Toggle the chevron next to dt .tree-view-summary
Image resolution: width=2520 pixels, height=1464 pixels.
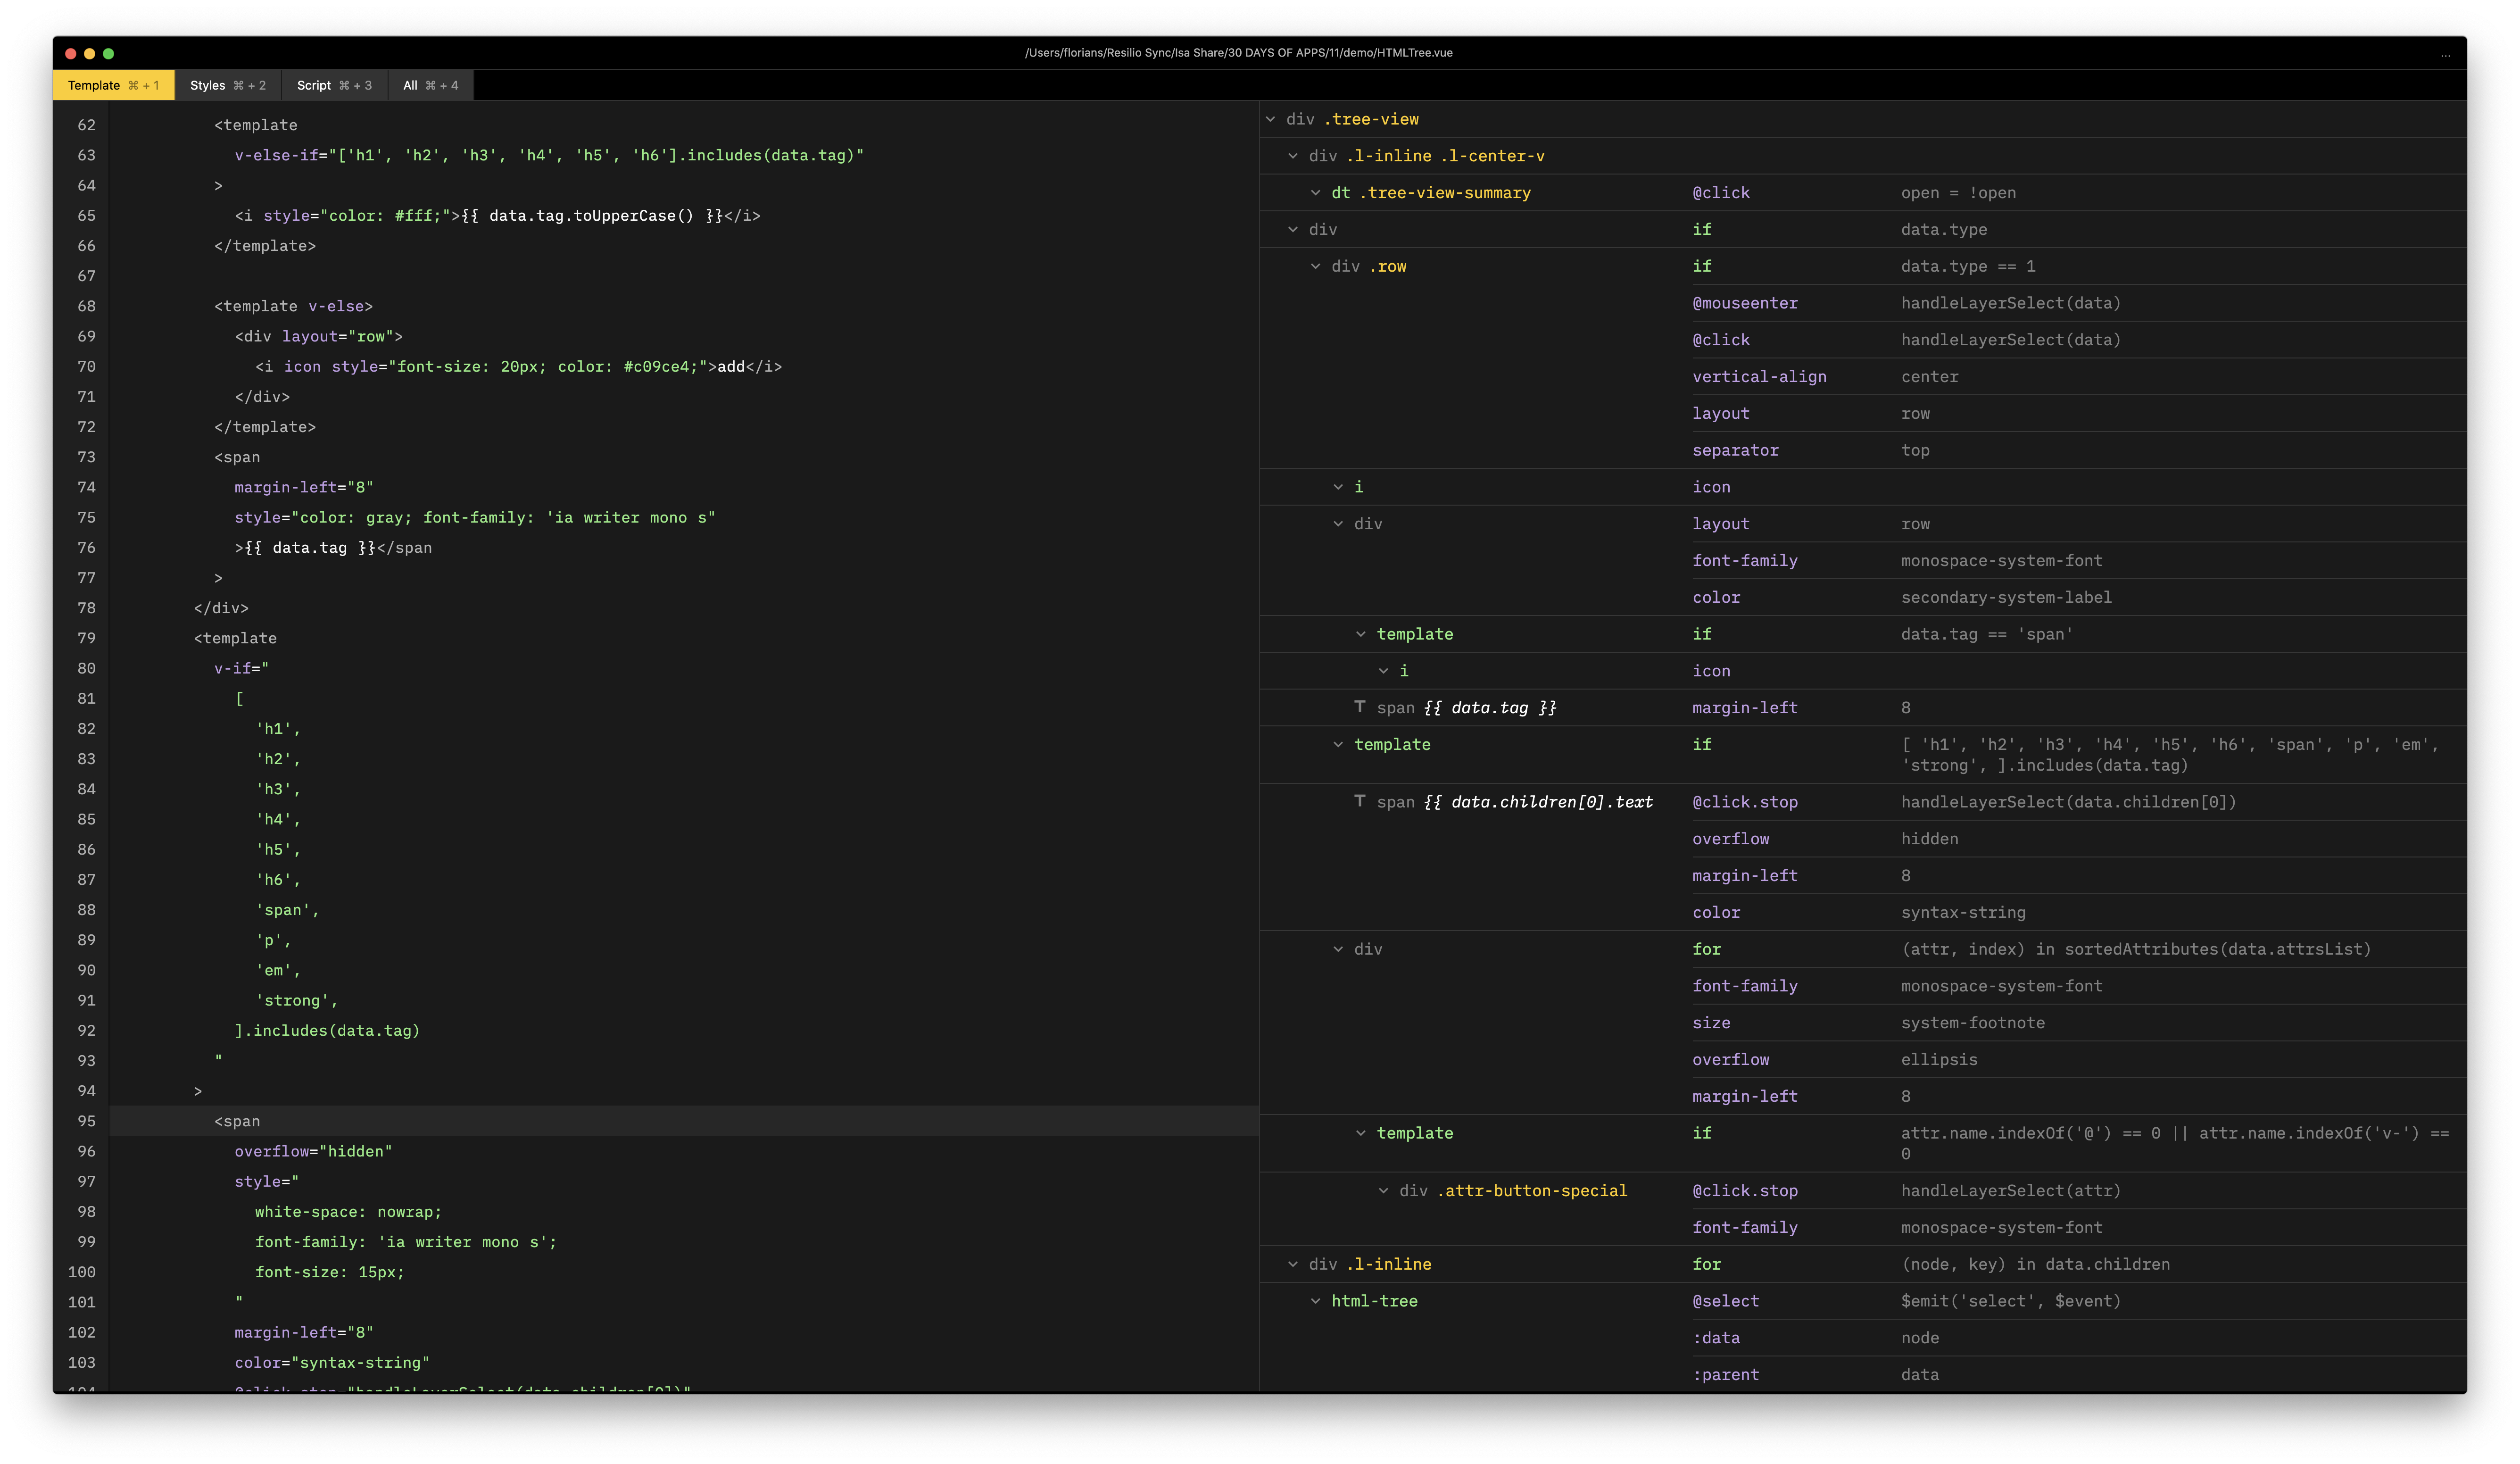[x=1316, y=193]
